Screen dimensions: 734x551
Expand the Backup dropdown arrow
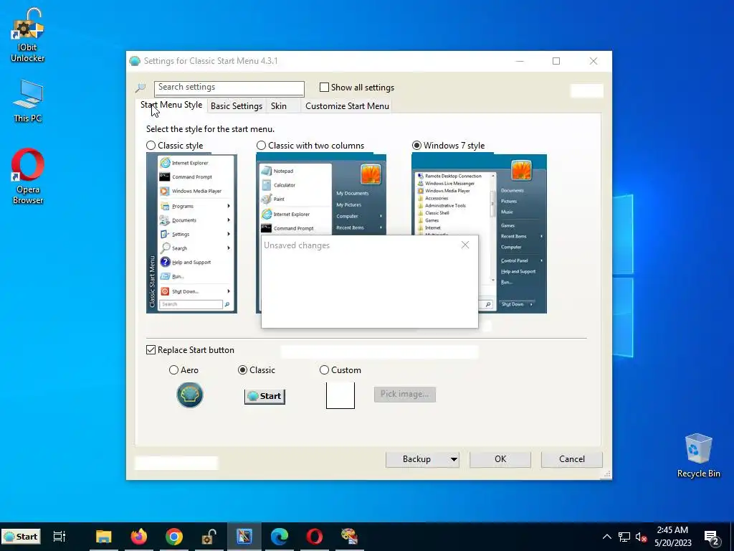[454, 459]
